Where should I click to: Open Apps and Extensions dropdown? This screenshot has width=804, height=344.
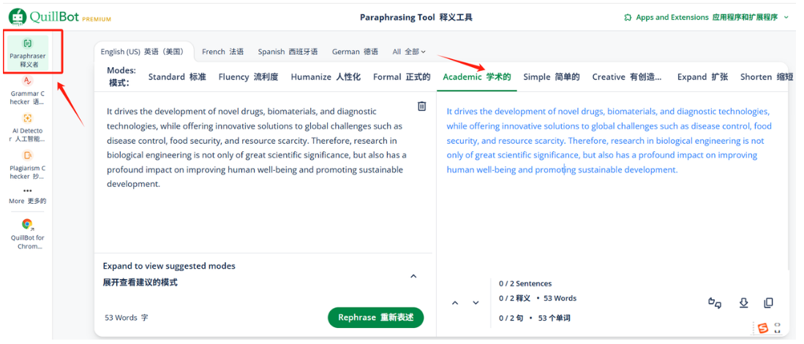point(707,18)
